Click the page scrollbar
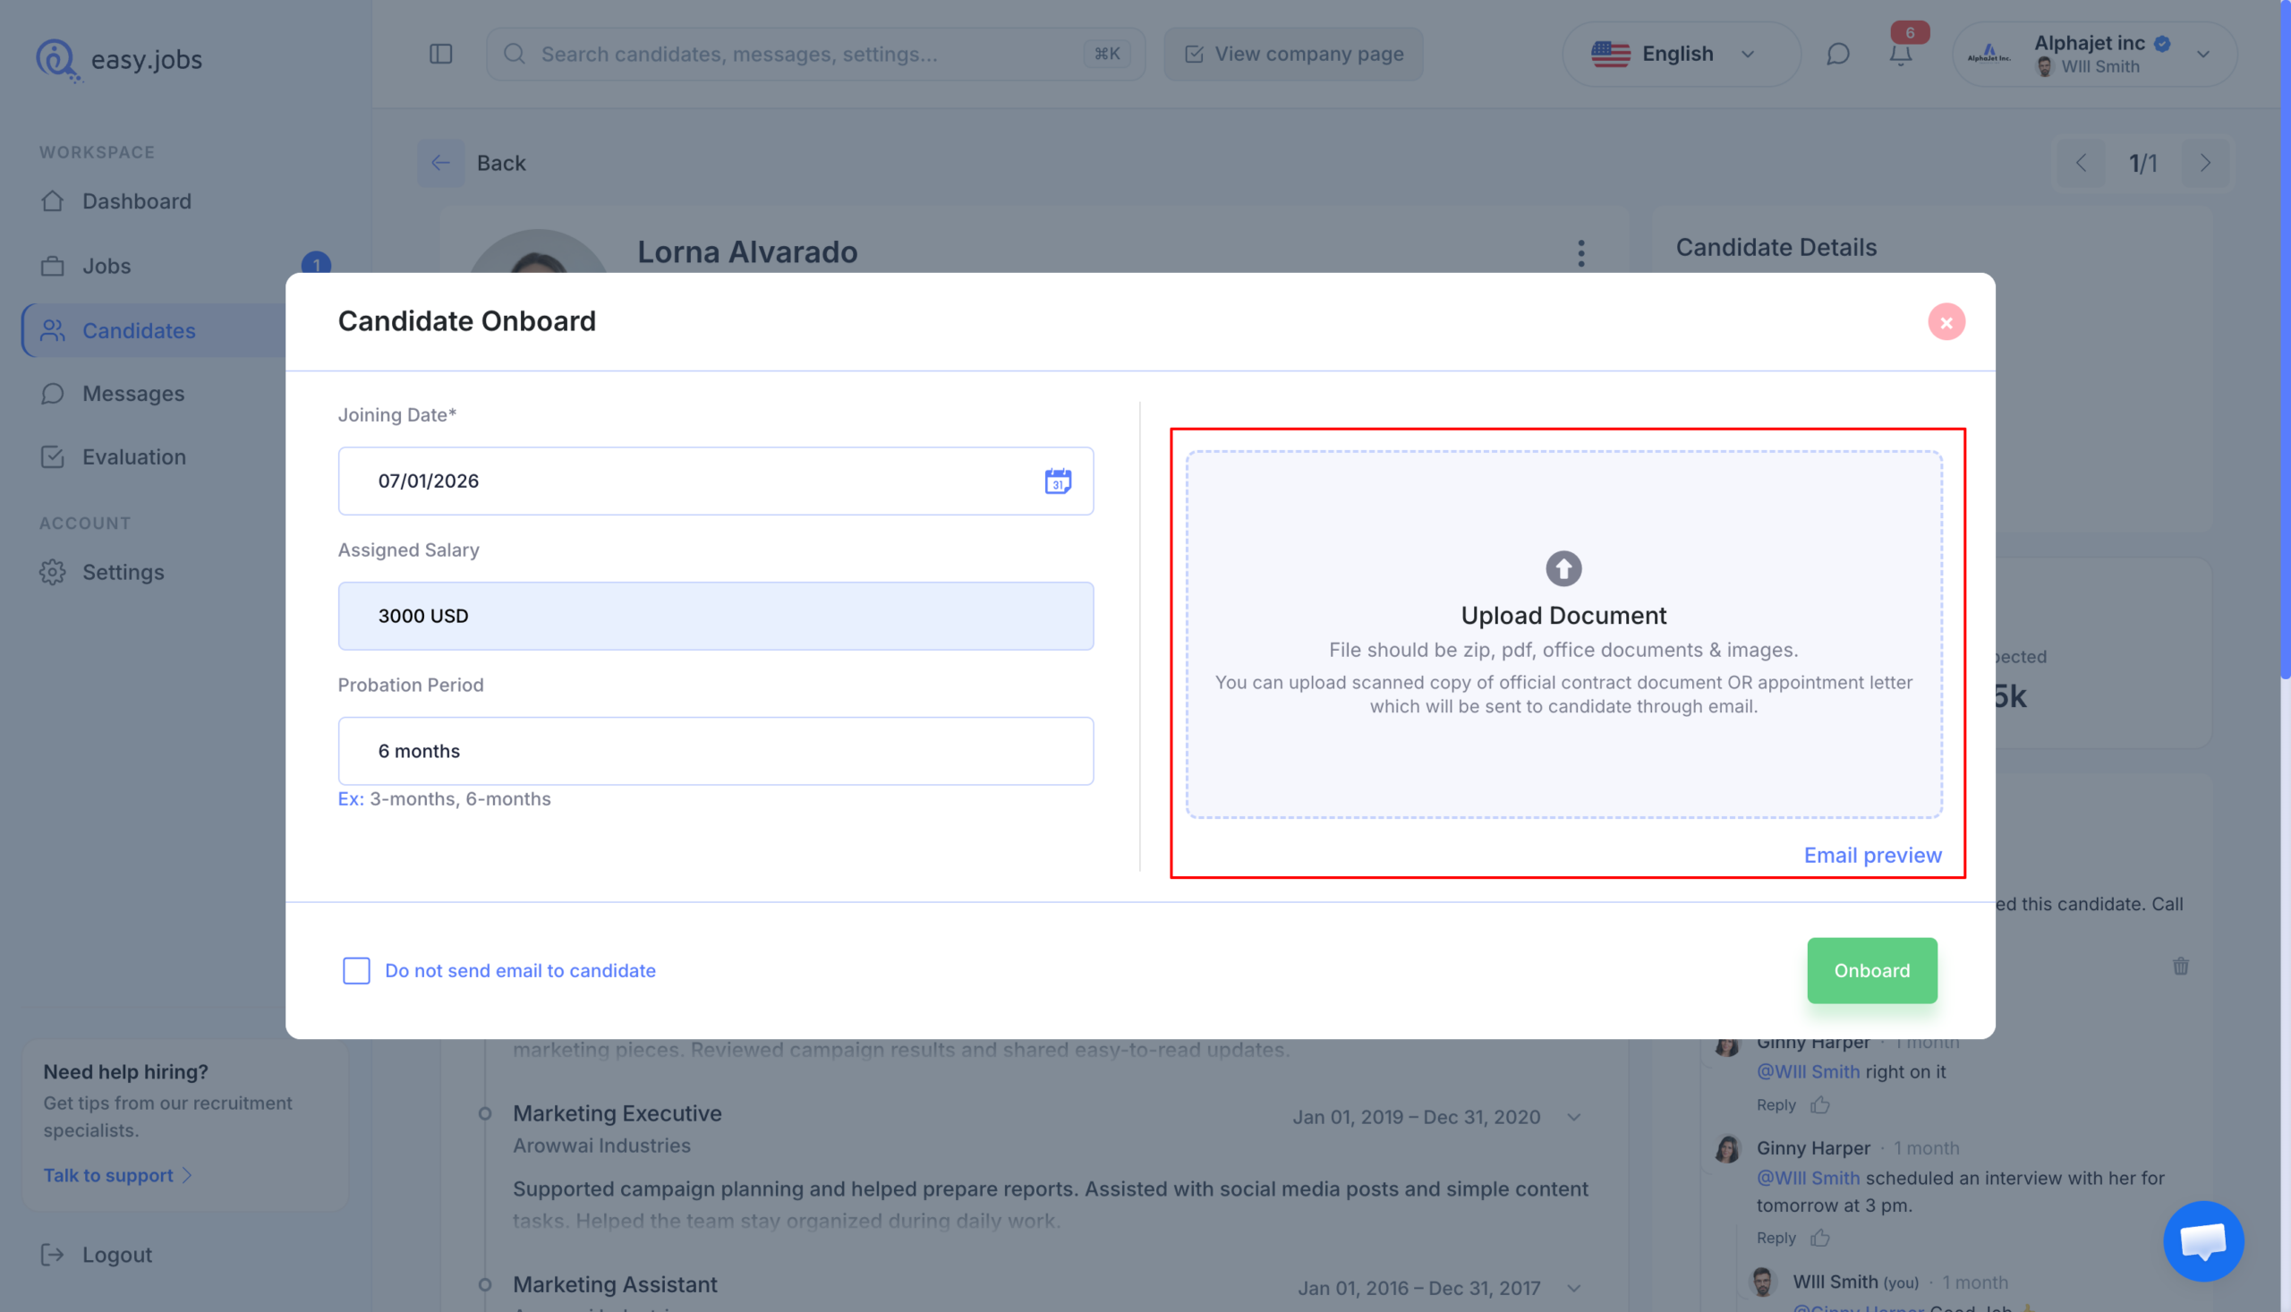 [x=2284, y=341]
